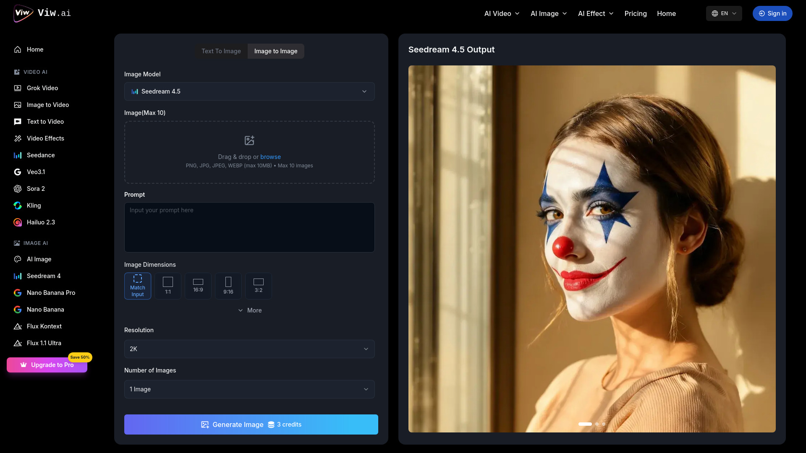Open Grok Video from the sidebar
The height and width of the screenshot is (453, 806).
42,88
